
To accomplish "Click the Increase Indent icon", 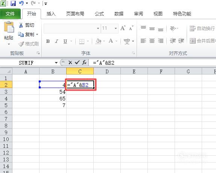I will point(181,41).
